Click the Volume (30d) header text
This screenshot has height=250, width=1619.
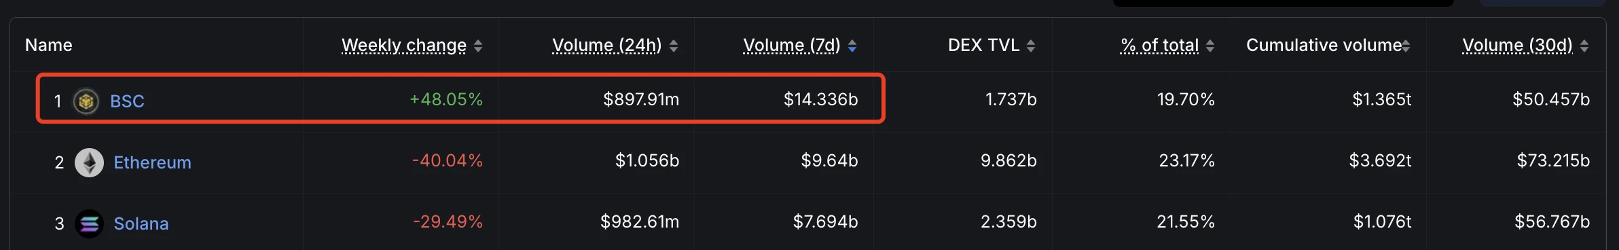[x=1518, y=45]
